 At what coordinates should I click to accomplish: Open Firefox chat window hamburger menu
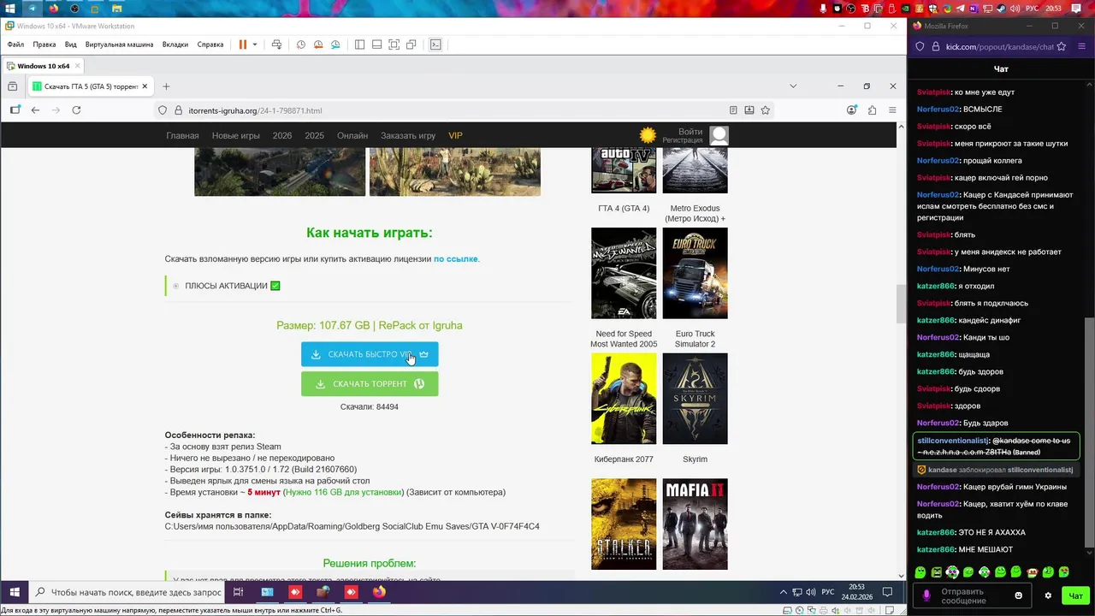pos(1082,47)
